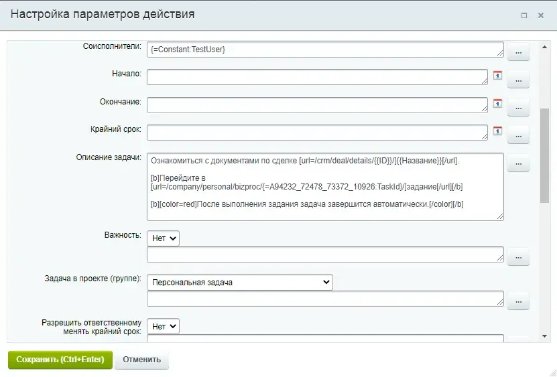Open calendar picker for Крайний срок
This screenshot has width=557, height=377.
click(x=497, y=131)
